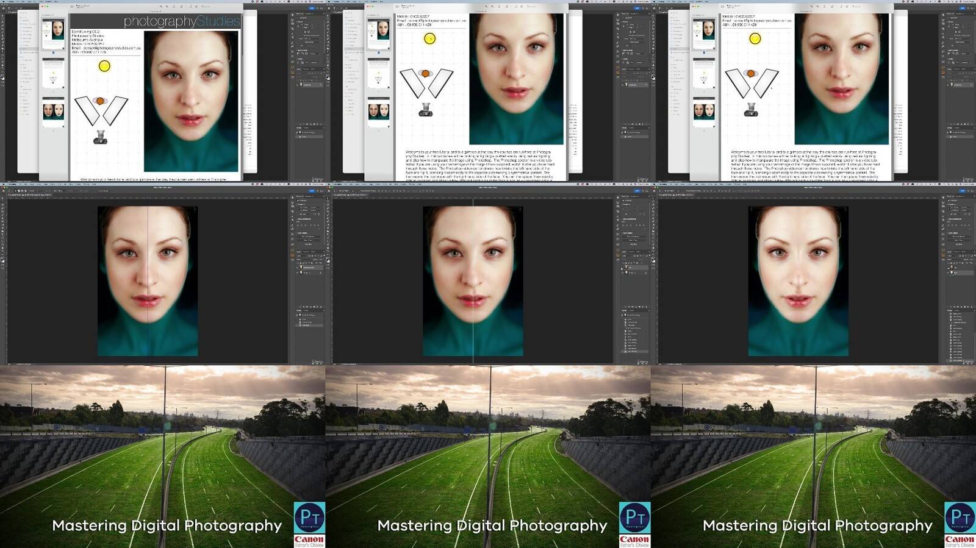Select the orange subject marker in photographyStudies-header diagram
976x548 pixels.
tap(100, 101)
